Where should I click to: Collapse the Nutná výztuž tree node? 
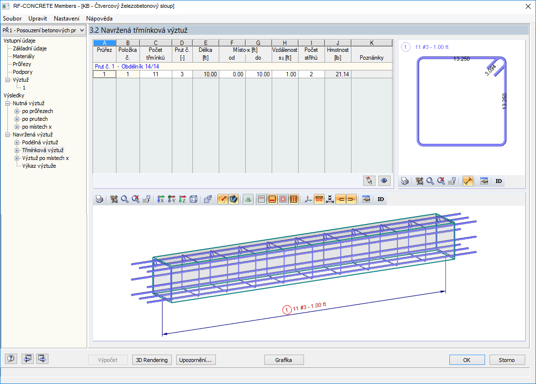pos(7,103)
